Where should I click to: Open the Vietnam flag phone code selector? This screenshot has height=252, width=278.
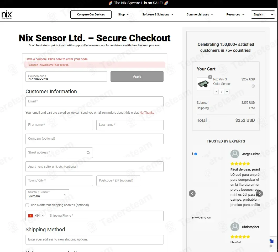pyautogui.click(x=36, y=216)
